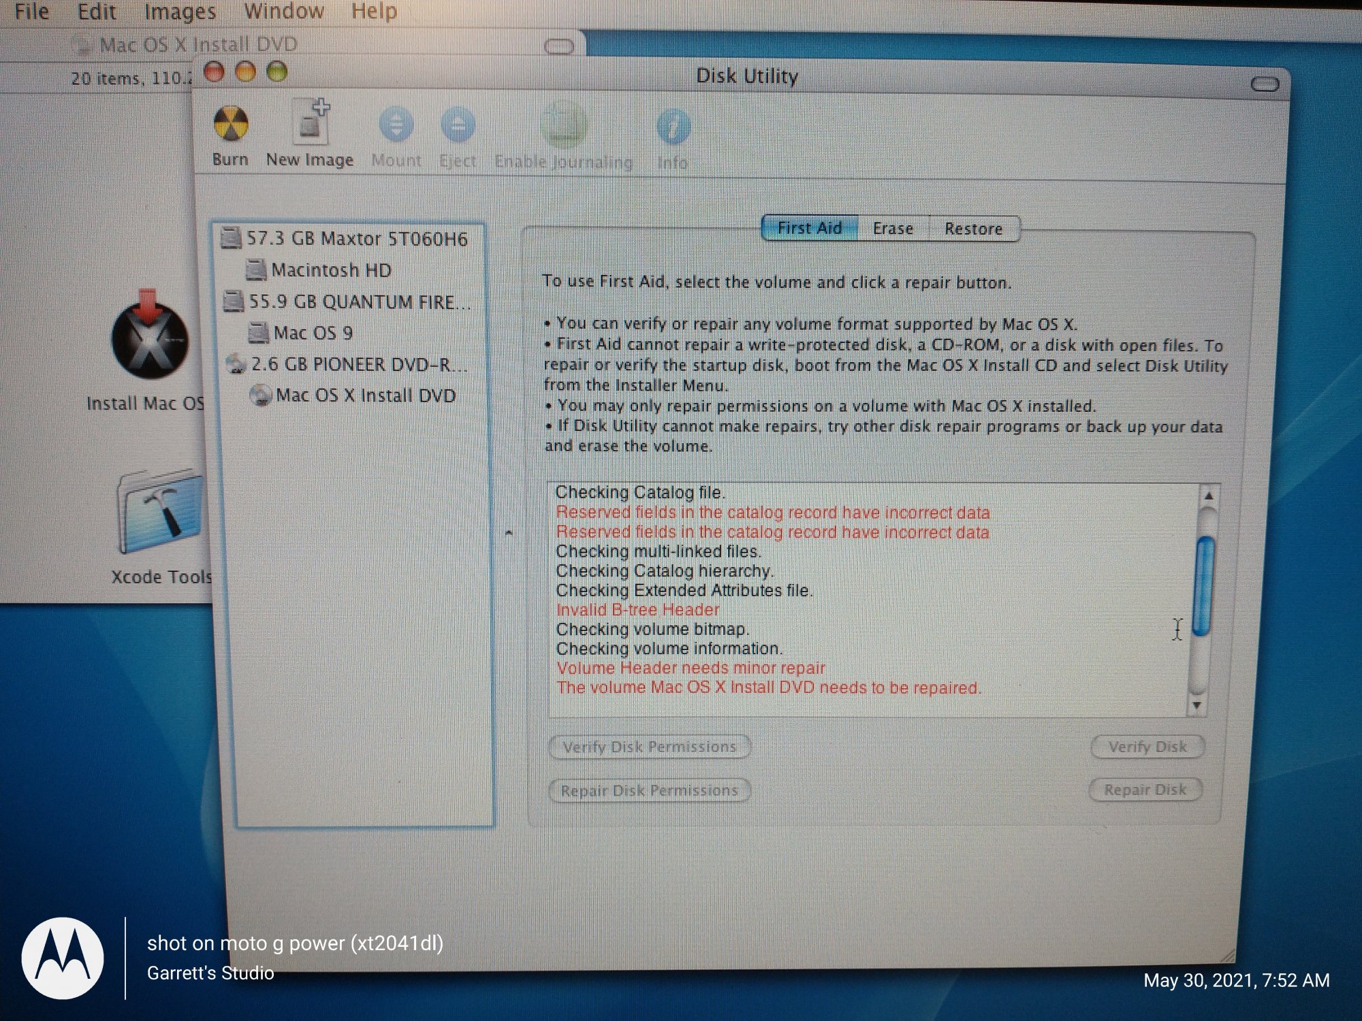1362x1021 pixels.
Task: Click the Verify Disk Permissions button
Action: [x=650, y=747]
